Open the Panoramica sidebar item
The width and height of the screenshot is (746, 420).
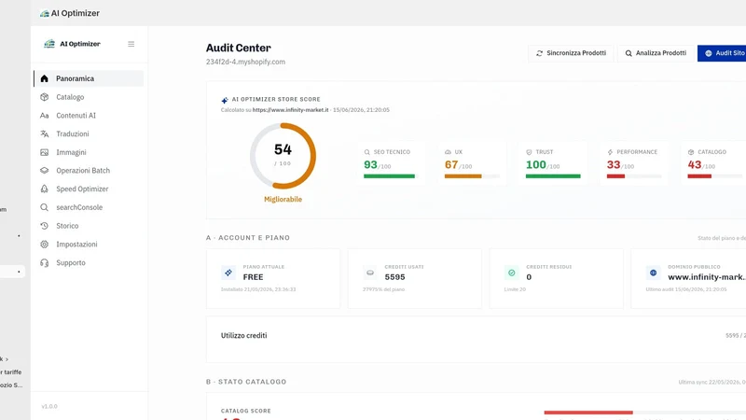tap(89, 78)
